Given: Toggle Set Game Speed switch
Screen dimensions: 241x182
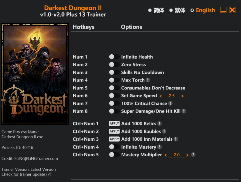Looking at the screenshot, I should coord(114,96).
